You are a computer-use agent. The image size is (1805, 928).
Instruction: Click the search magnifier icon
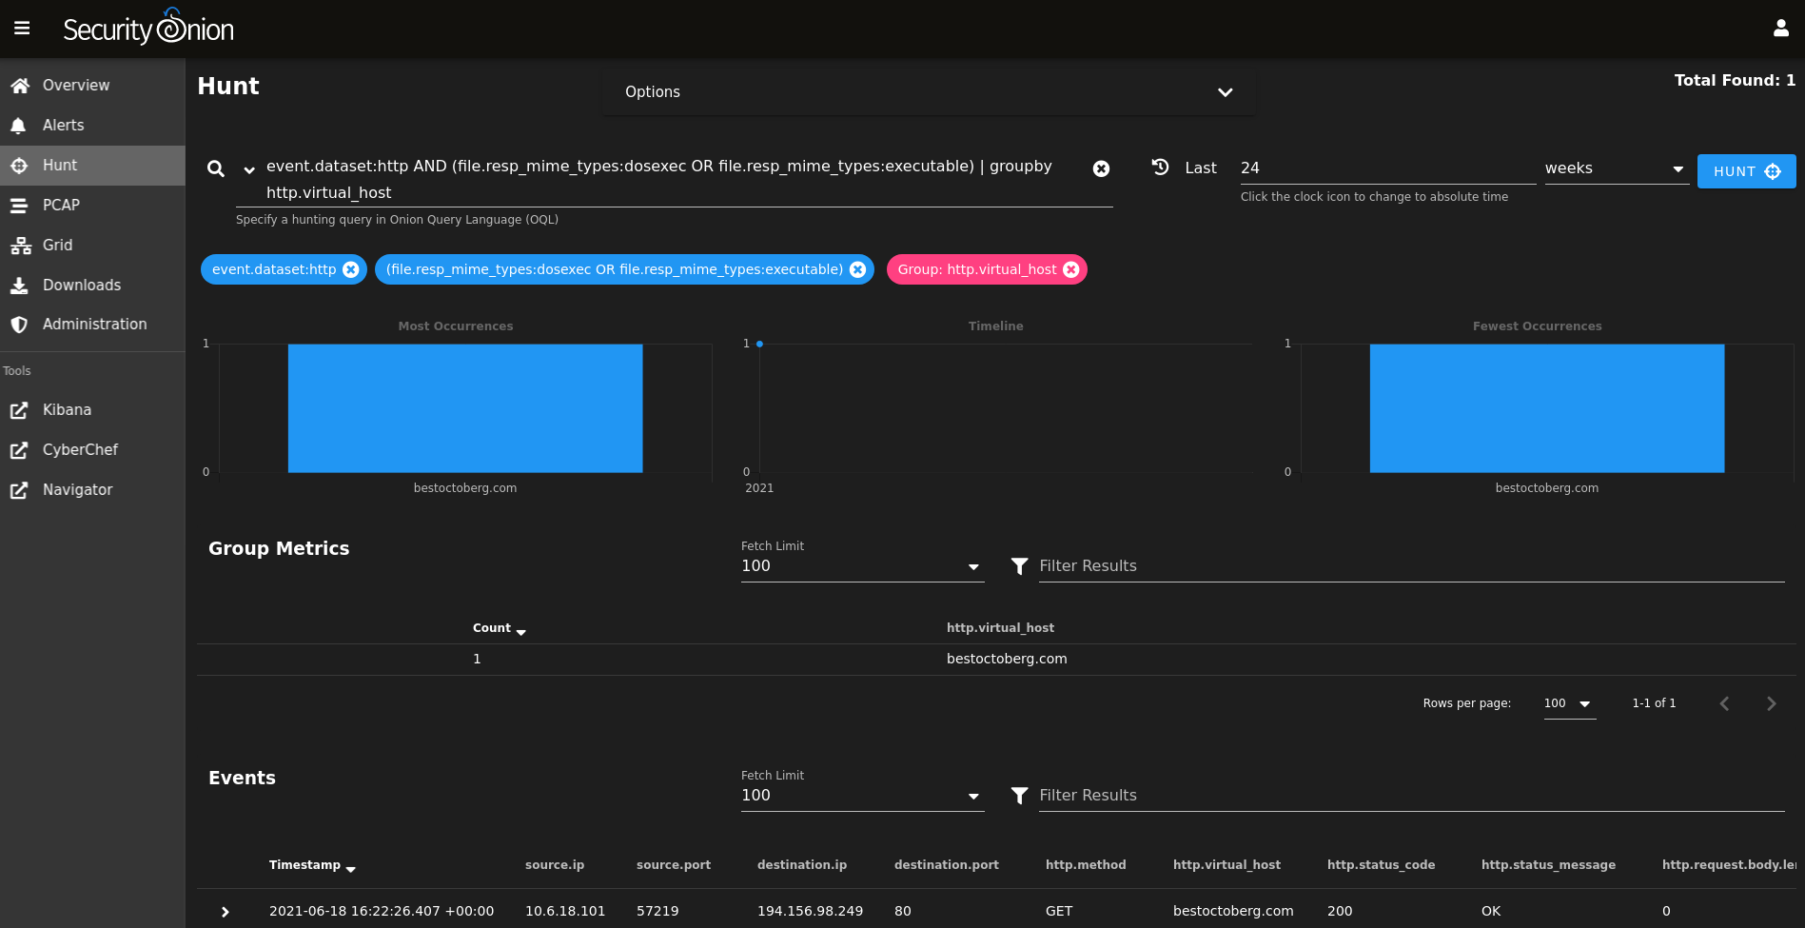pos(216,168)
